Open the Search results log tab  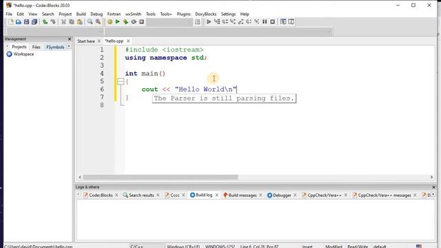141,195
